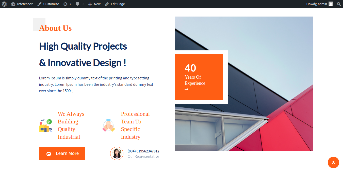343x170 pixels.
Task: Click We Always Building Quality Industrial heading
Action: (x=71, y=125)
